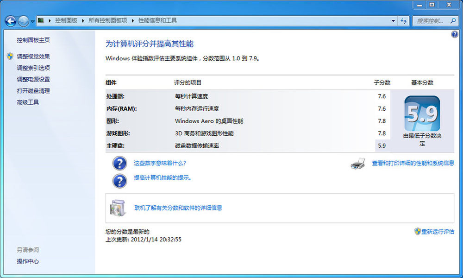This screenshot has height=278, width=463.
Task: Click the back navigation arrow button
Action: [x=10, y=21]
